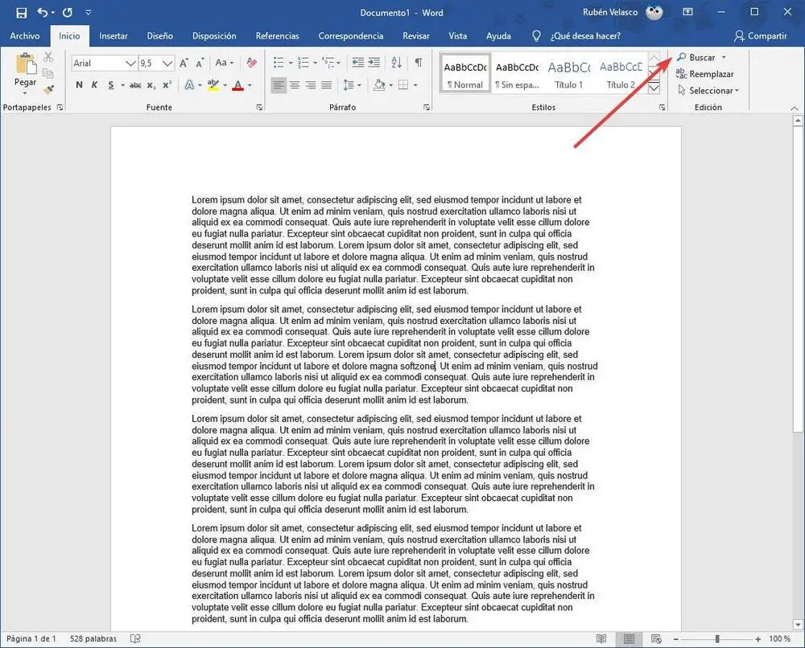Toggle strikethrough abc formatting

pyautogui.click(x=135, y=85)
